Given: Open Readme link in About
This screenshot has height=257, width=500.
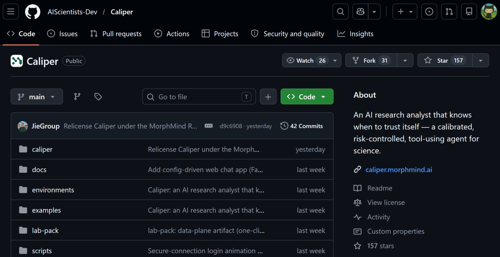Looking at the screenshot, I should click(x=380, y=188).
